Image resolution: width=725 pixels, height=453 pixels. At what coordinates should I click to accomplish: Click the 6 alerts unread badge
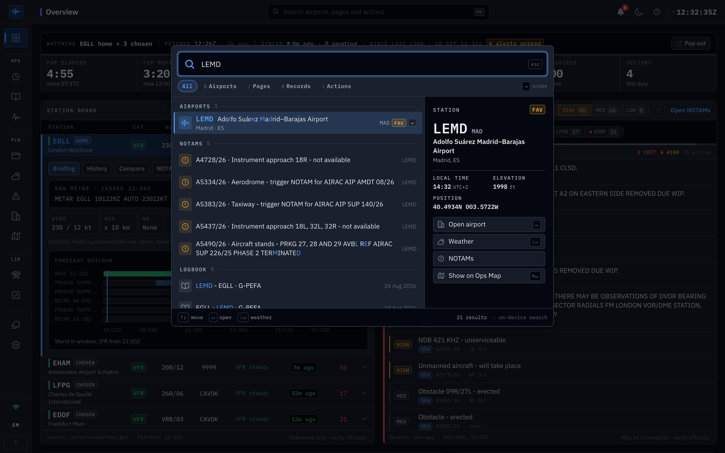[515, 44]
